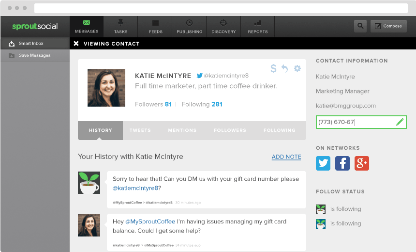Click the '34 minutes ago' timestamp
The image size is (416, 252).
click(188, 245)
